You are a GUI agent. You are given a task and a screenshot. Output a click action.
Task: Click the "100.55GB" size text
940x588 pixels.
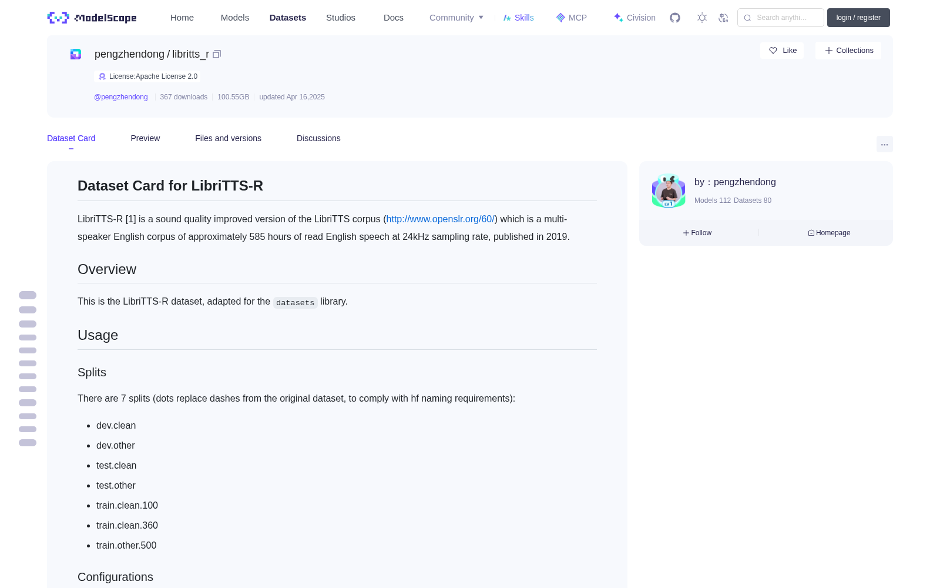pos(233,97)
